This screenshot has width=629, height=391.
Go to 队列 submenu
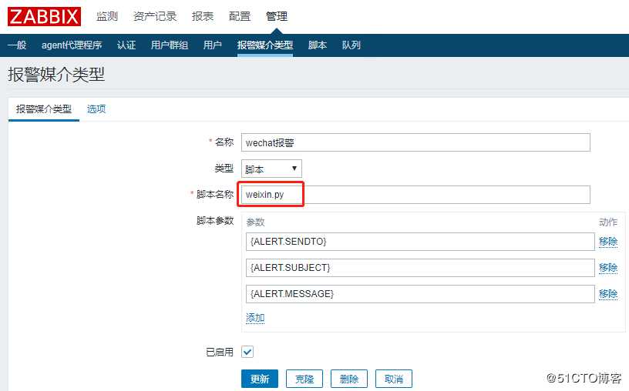[351, 45]
